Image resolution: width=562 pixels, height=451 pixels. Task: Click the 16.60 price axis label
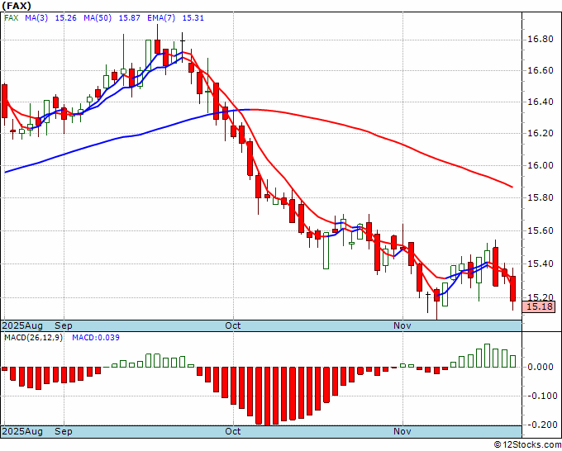[x=541, y=70]
